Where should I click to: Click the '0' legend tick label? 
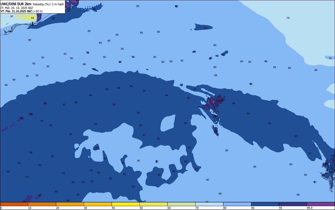pos(1,208)
